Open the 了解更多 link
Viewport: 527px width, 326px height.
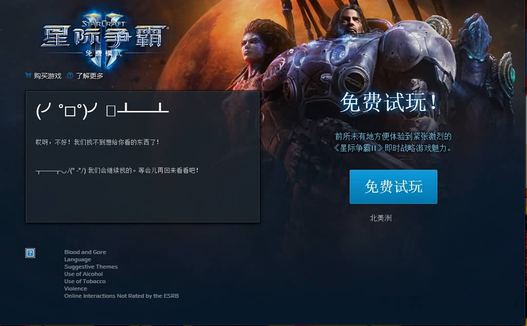(x=89, y=76)
